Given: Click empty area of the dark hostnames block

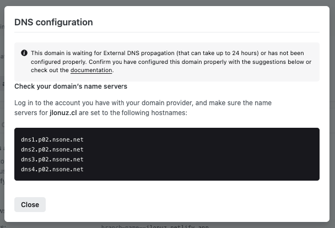Looking at the screenshot, I should [220, 160].
